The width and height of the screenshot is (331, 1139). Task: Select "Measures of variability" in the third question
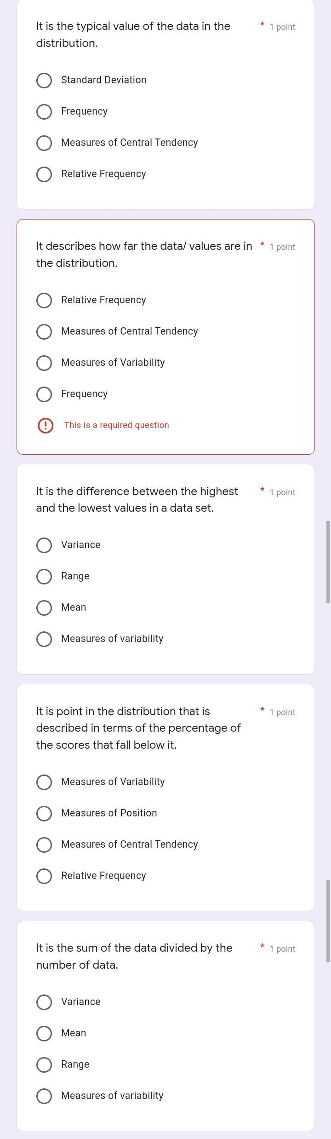44,639
